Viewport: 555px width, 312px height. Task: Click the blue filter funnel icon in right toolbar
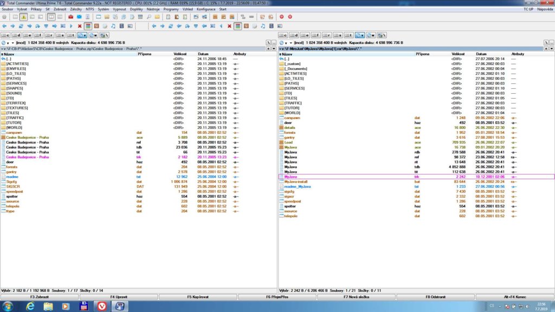click(x=196, y=26)
